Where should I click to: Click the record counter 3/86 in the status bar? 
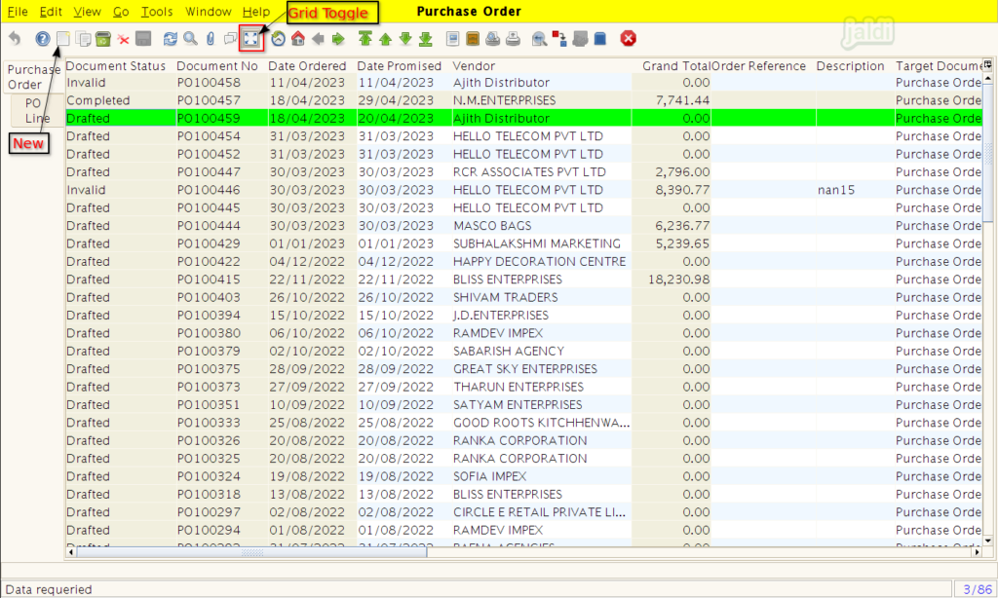point(977,589)
